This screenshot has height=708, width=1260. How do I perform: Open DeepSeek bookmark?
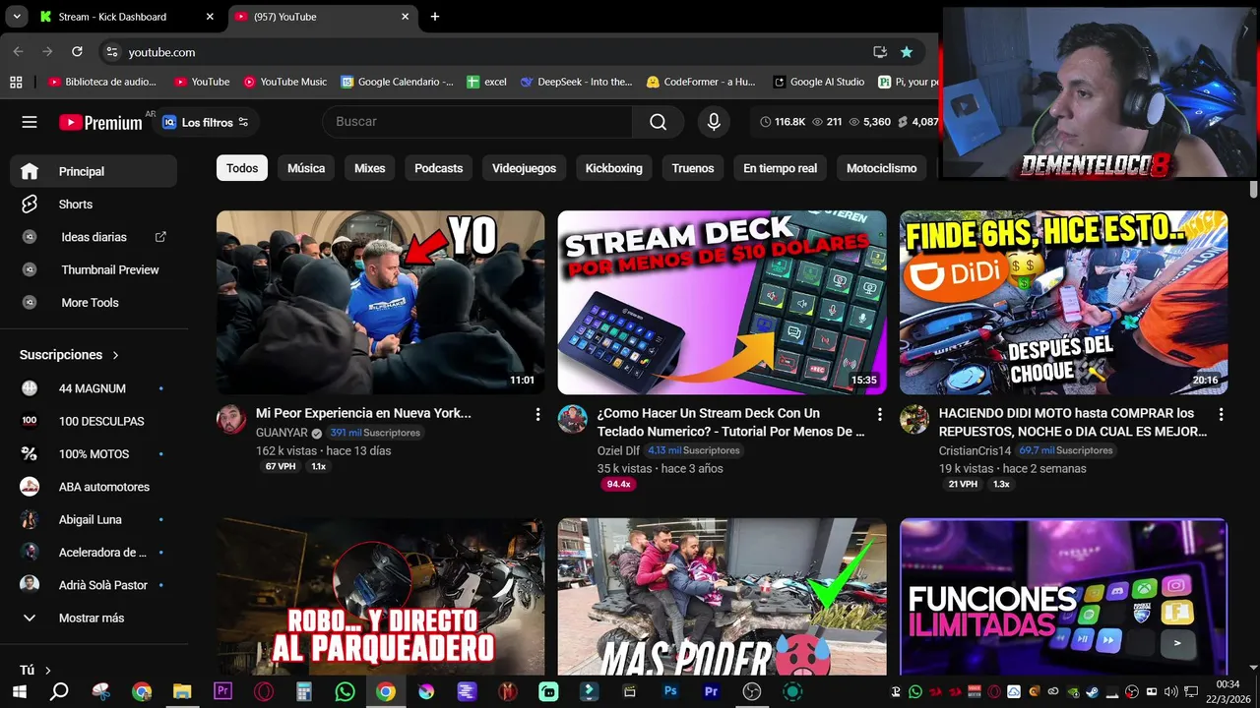(x=577, y=82)
